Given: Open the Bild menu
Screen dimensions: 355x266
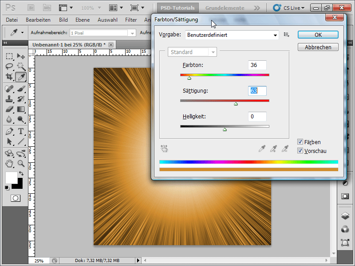Looking at the screenshot, I should click(x=63, y=20).
